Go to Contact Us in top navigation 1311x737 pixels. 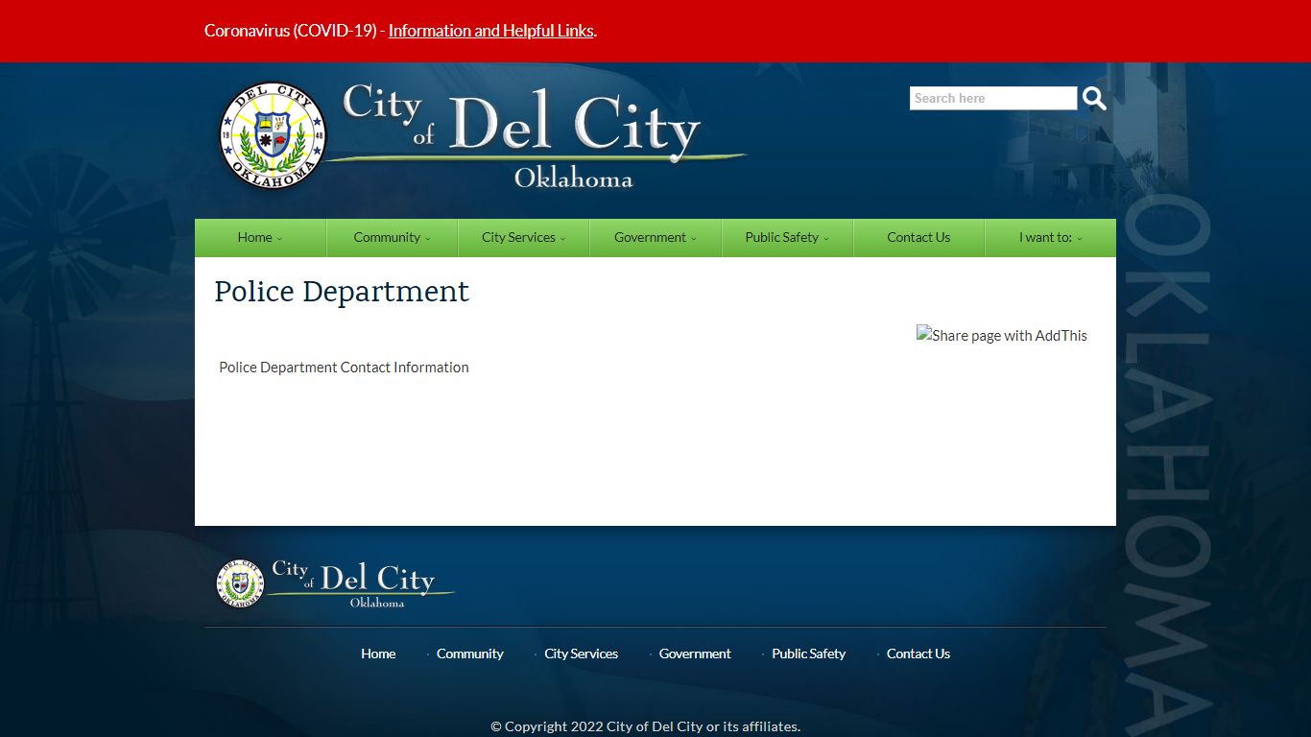918,238
